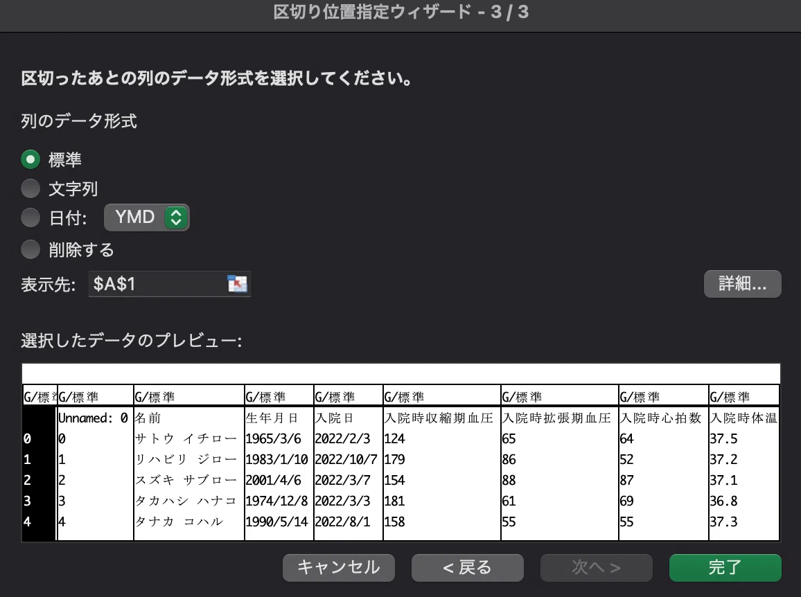
Task: Click the cell サトウ イチロー in preview
Action: 186,438
